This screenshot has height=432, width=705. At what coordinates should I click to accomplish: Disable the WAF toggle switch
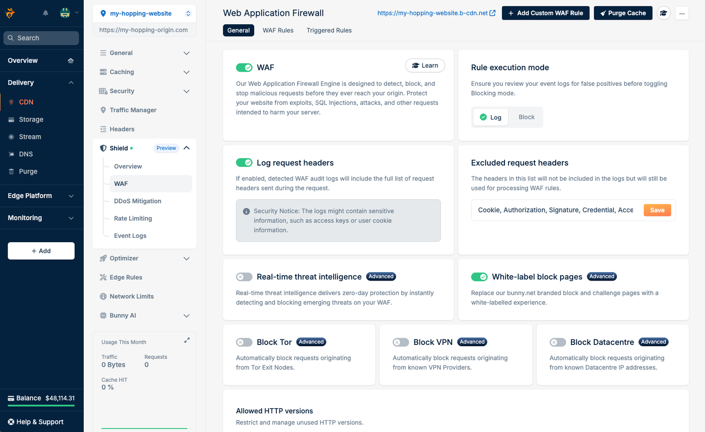pyautogui.click(x=244, y=67)
